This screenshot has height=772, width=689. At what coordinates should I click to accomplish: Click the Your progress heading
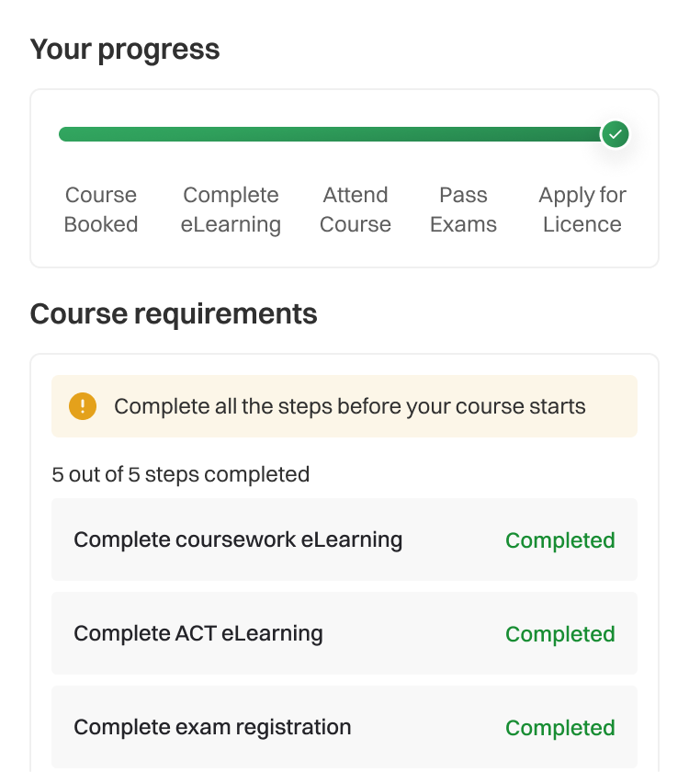[x=125, y=49]
